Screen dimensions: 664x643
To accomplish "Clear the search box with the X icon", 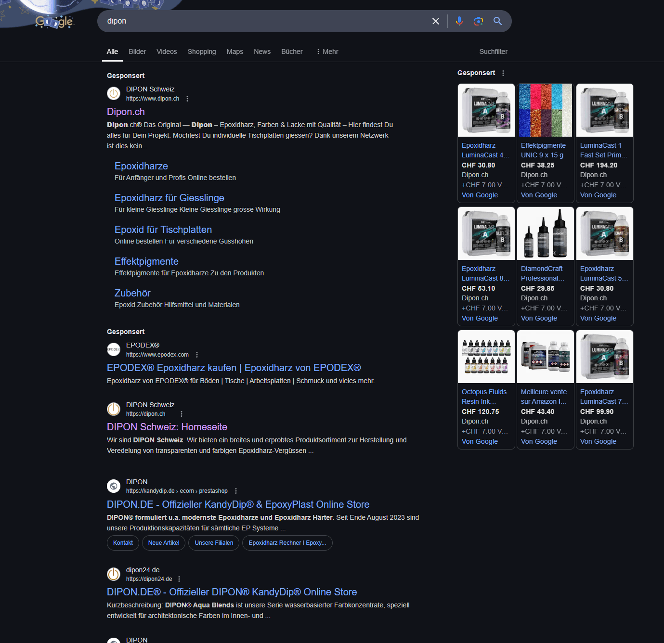I will tap(436, 21).
